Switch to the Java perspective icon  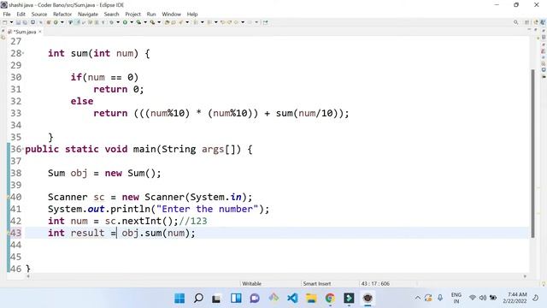536,22
